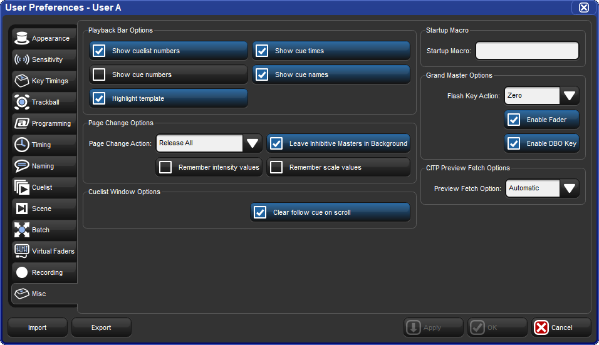
Task: Expand Flash Key Action dropdown arrow
Action: [569, 95]
